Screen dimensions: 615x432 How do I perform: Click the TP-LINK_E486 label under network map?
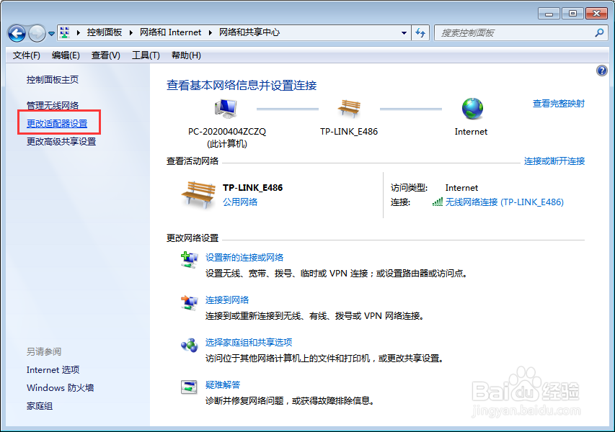349,132
